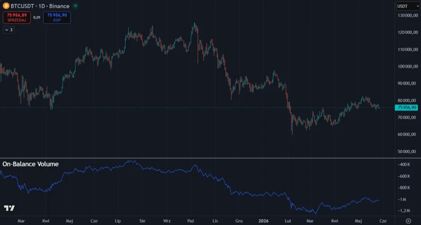The height and width of the screenshot is (225, 421).
Task: Click the red SPRZEDAJ 75 956,89 button
Action: coord(16,18)
